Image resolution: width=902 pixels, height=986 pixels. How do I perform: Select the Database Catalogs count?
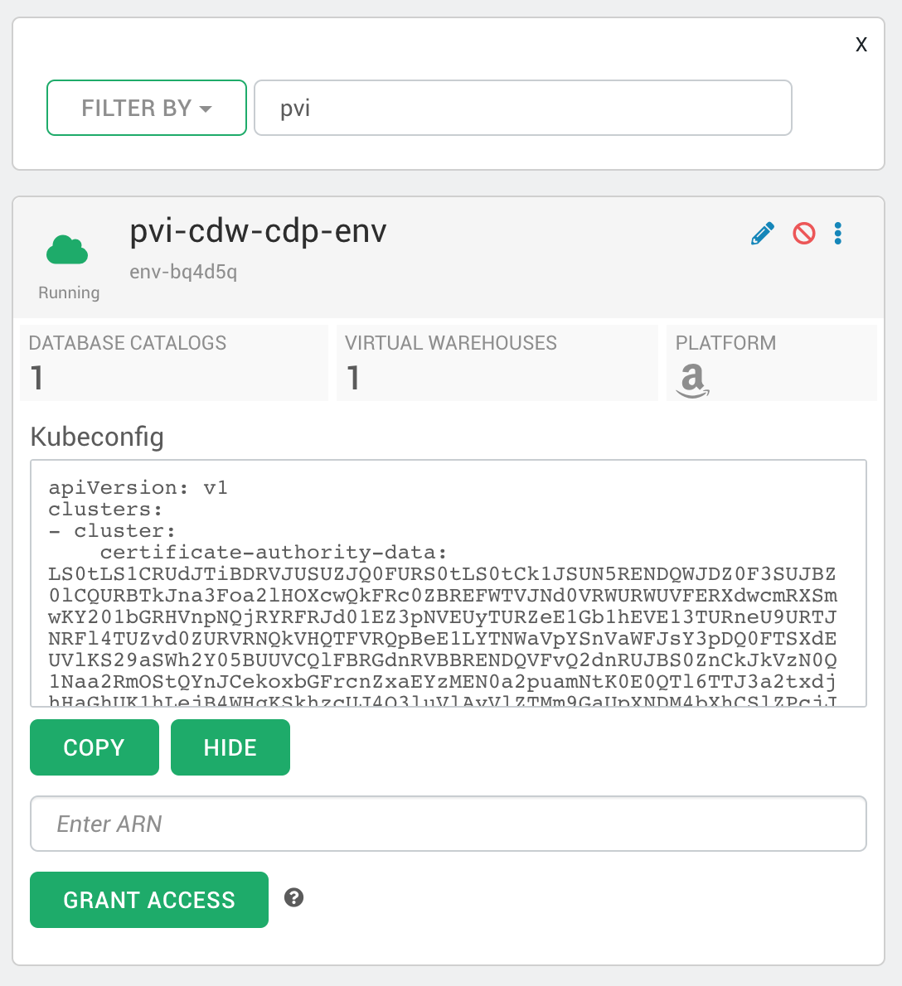pyautogui.click(x=35, y=378)
